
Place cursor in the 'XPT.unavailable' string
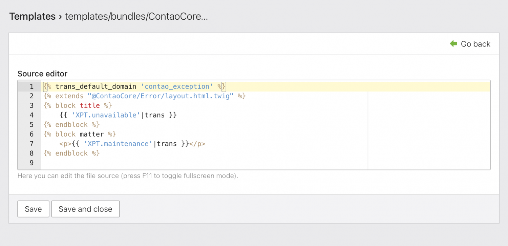pyautogui.click(x=106, y=115)
